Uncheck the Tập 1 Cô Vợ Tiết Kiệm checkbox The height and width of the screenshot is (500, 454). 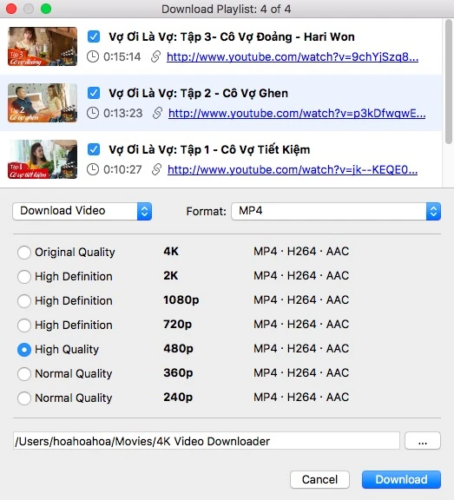(x=94, y=149)
